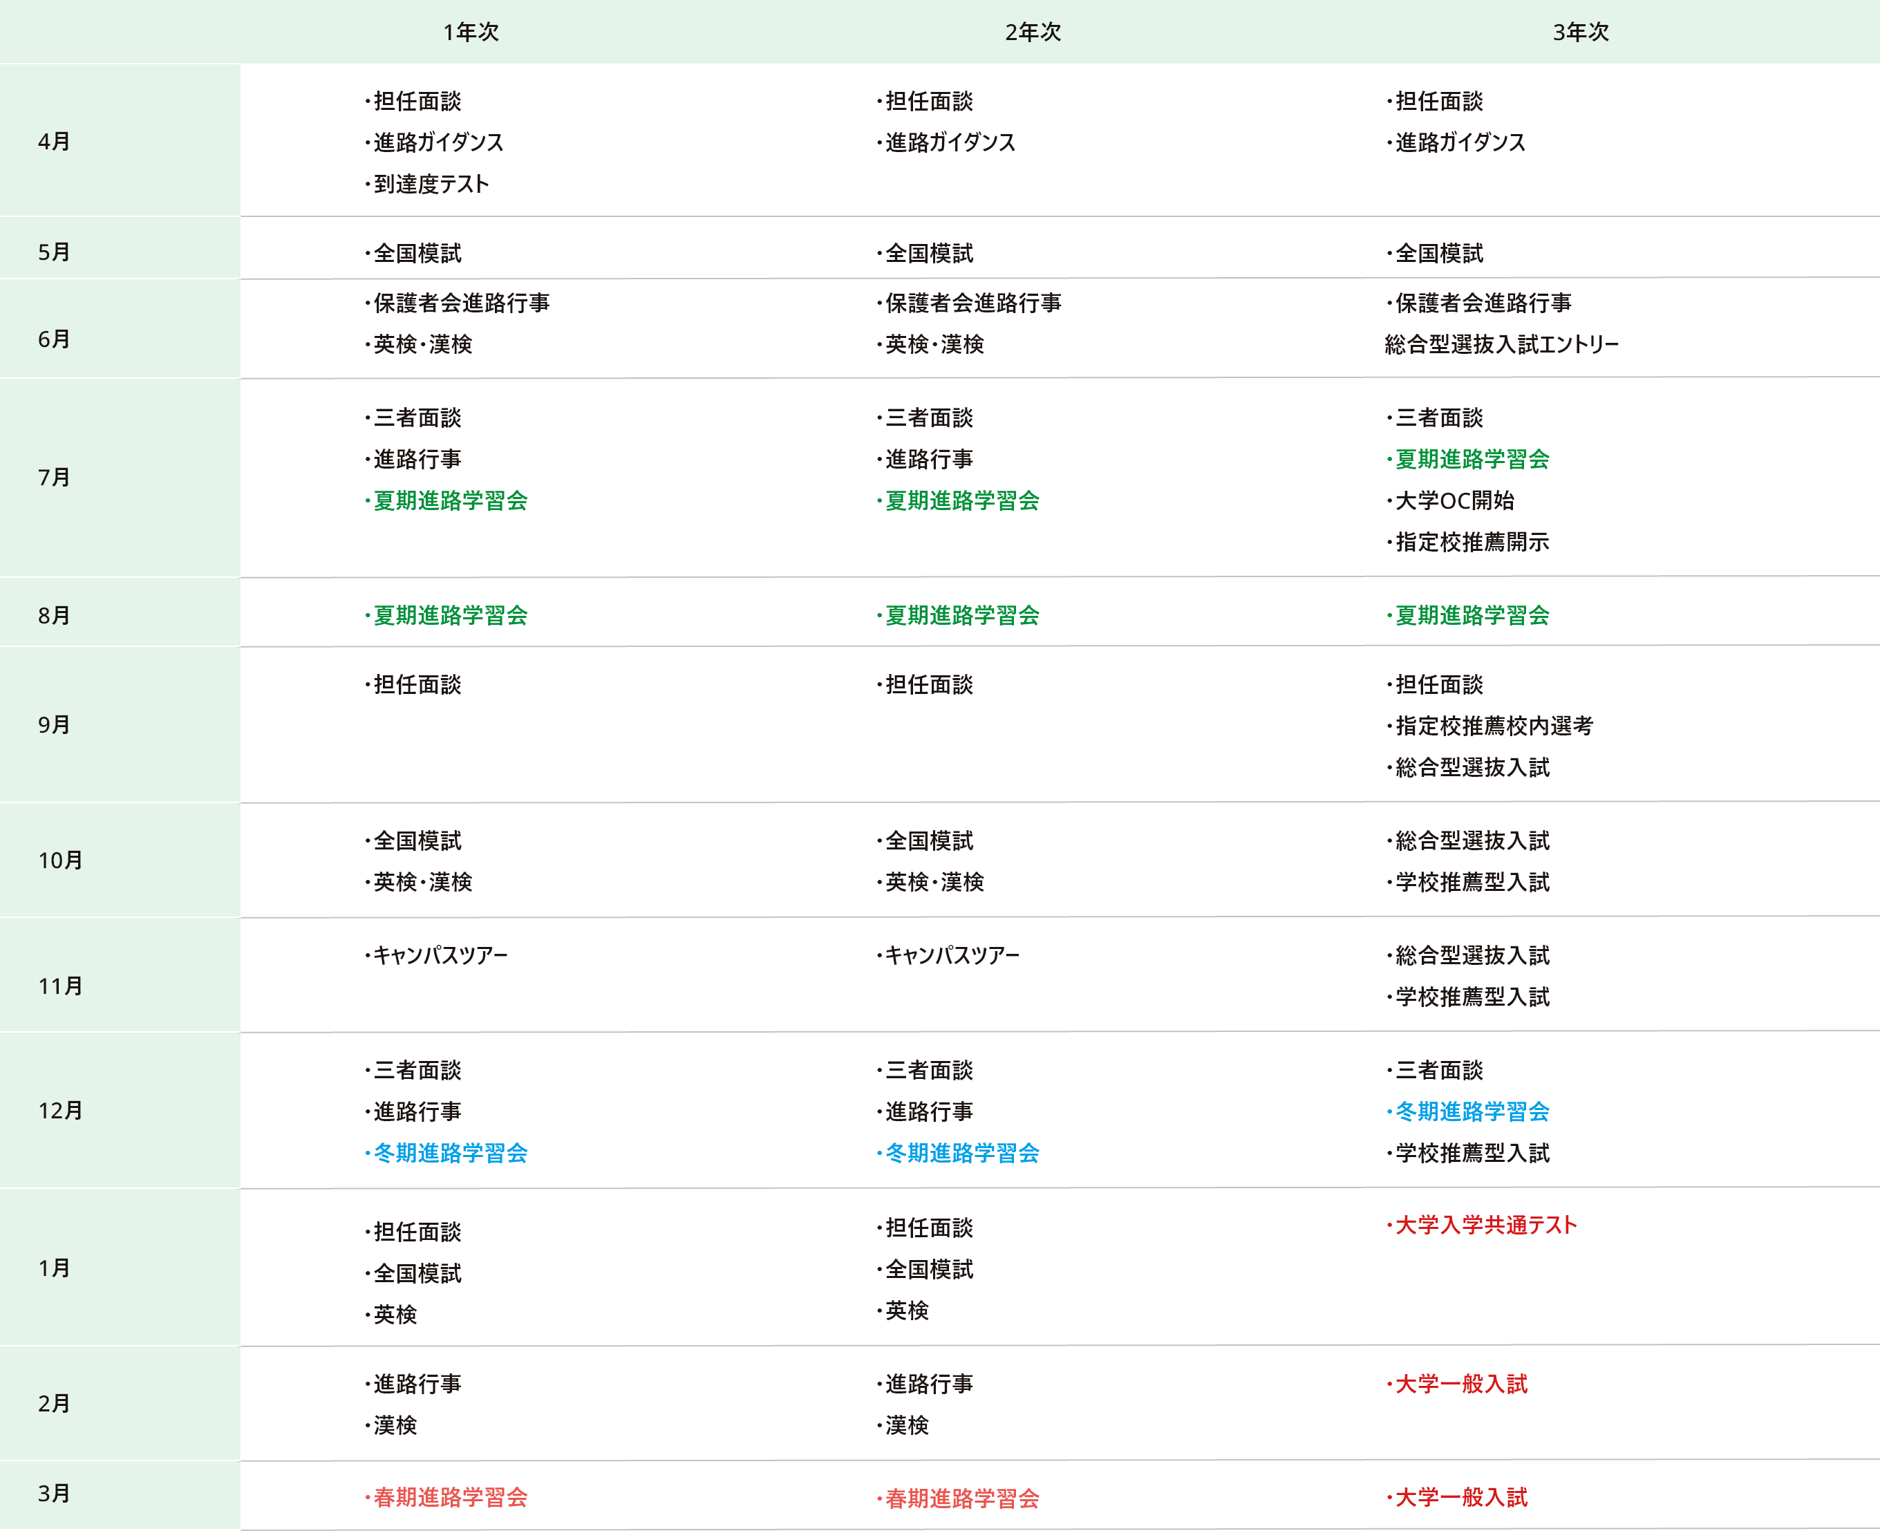The height and width of the screenshot is (1531, 1880).
Task: Click 大学一般入試 in the 2月 row
Action: click(1460, 1384)
